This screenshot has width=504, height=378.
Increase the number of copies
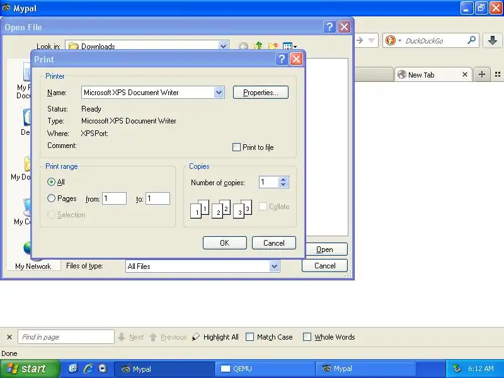pos(283,180)
